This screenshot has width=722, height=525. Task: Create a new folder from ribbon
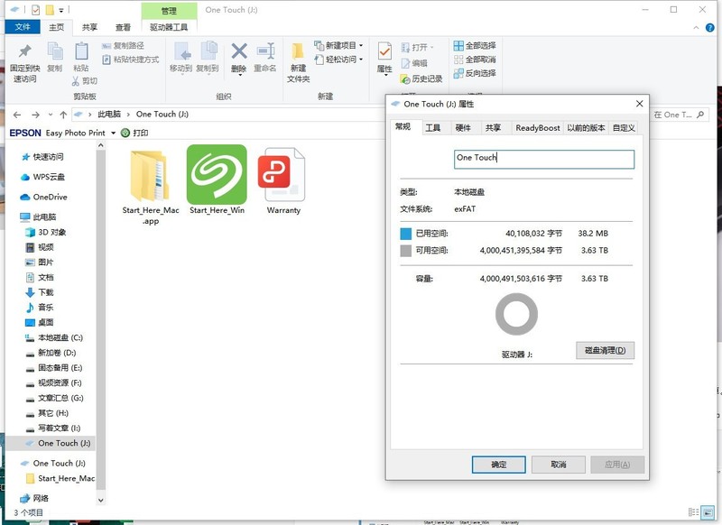pos(299,62)
